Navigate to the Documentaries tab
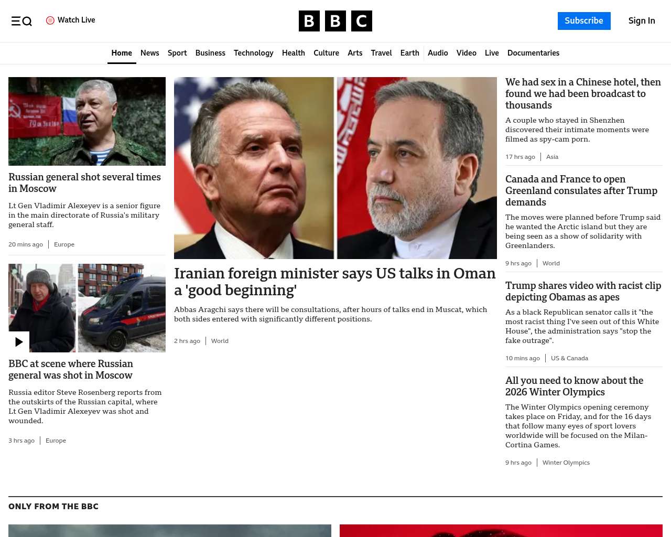Viewport: 671px width, 537px height. coord(533,53)
